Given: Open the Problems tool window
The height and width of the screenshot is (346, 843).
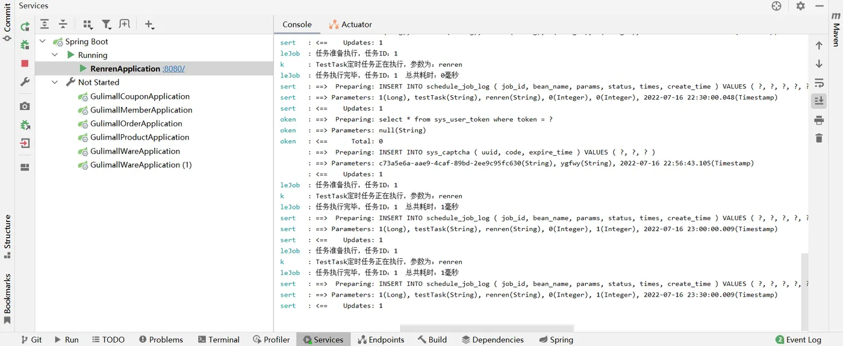Looking at the screenshot, I should pyautogui.click(x=161, y=339).
